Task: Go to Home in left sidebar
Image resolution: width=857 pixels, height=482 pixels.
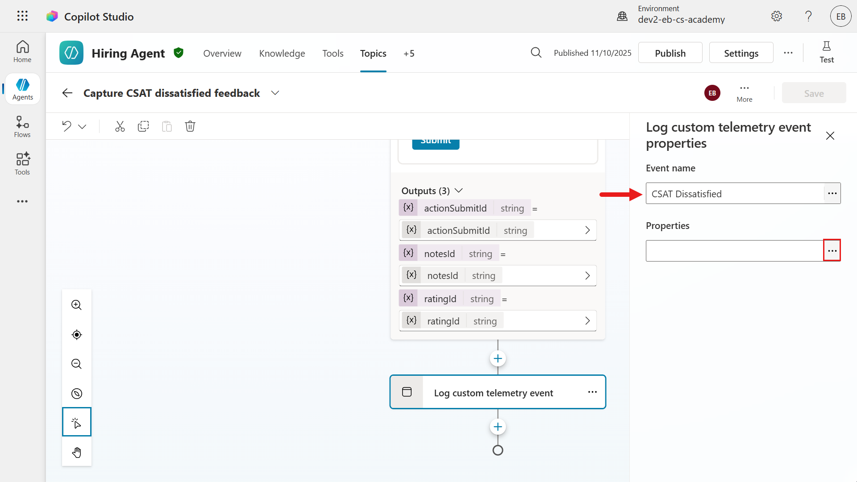Action: point(22,51)
